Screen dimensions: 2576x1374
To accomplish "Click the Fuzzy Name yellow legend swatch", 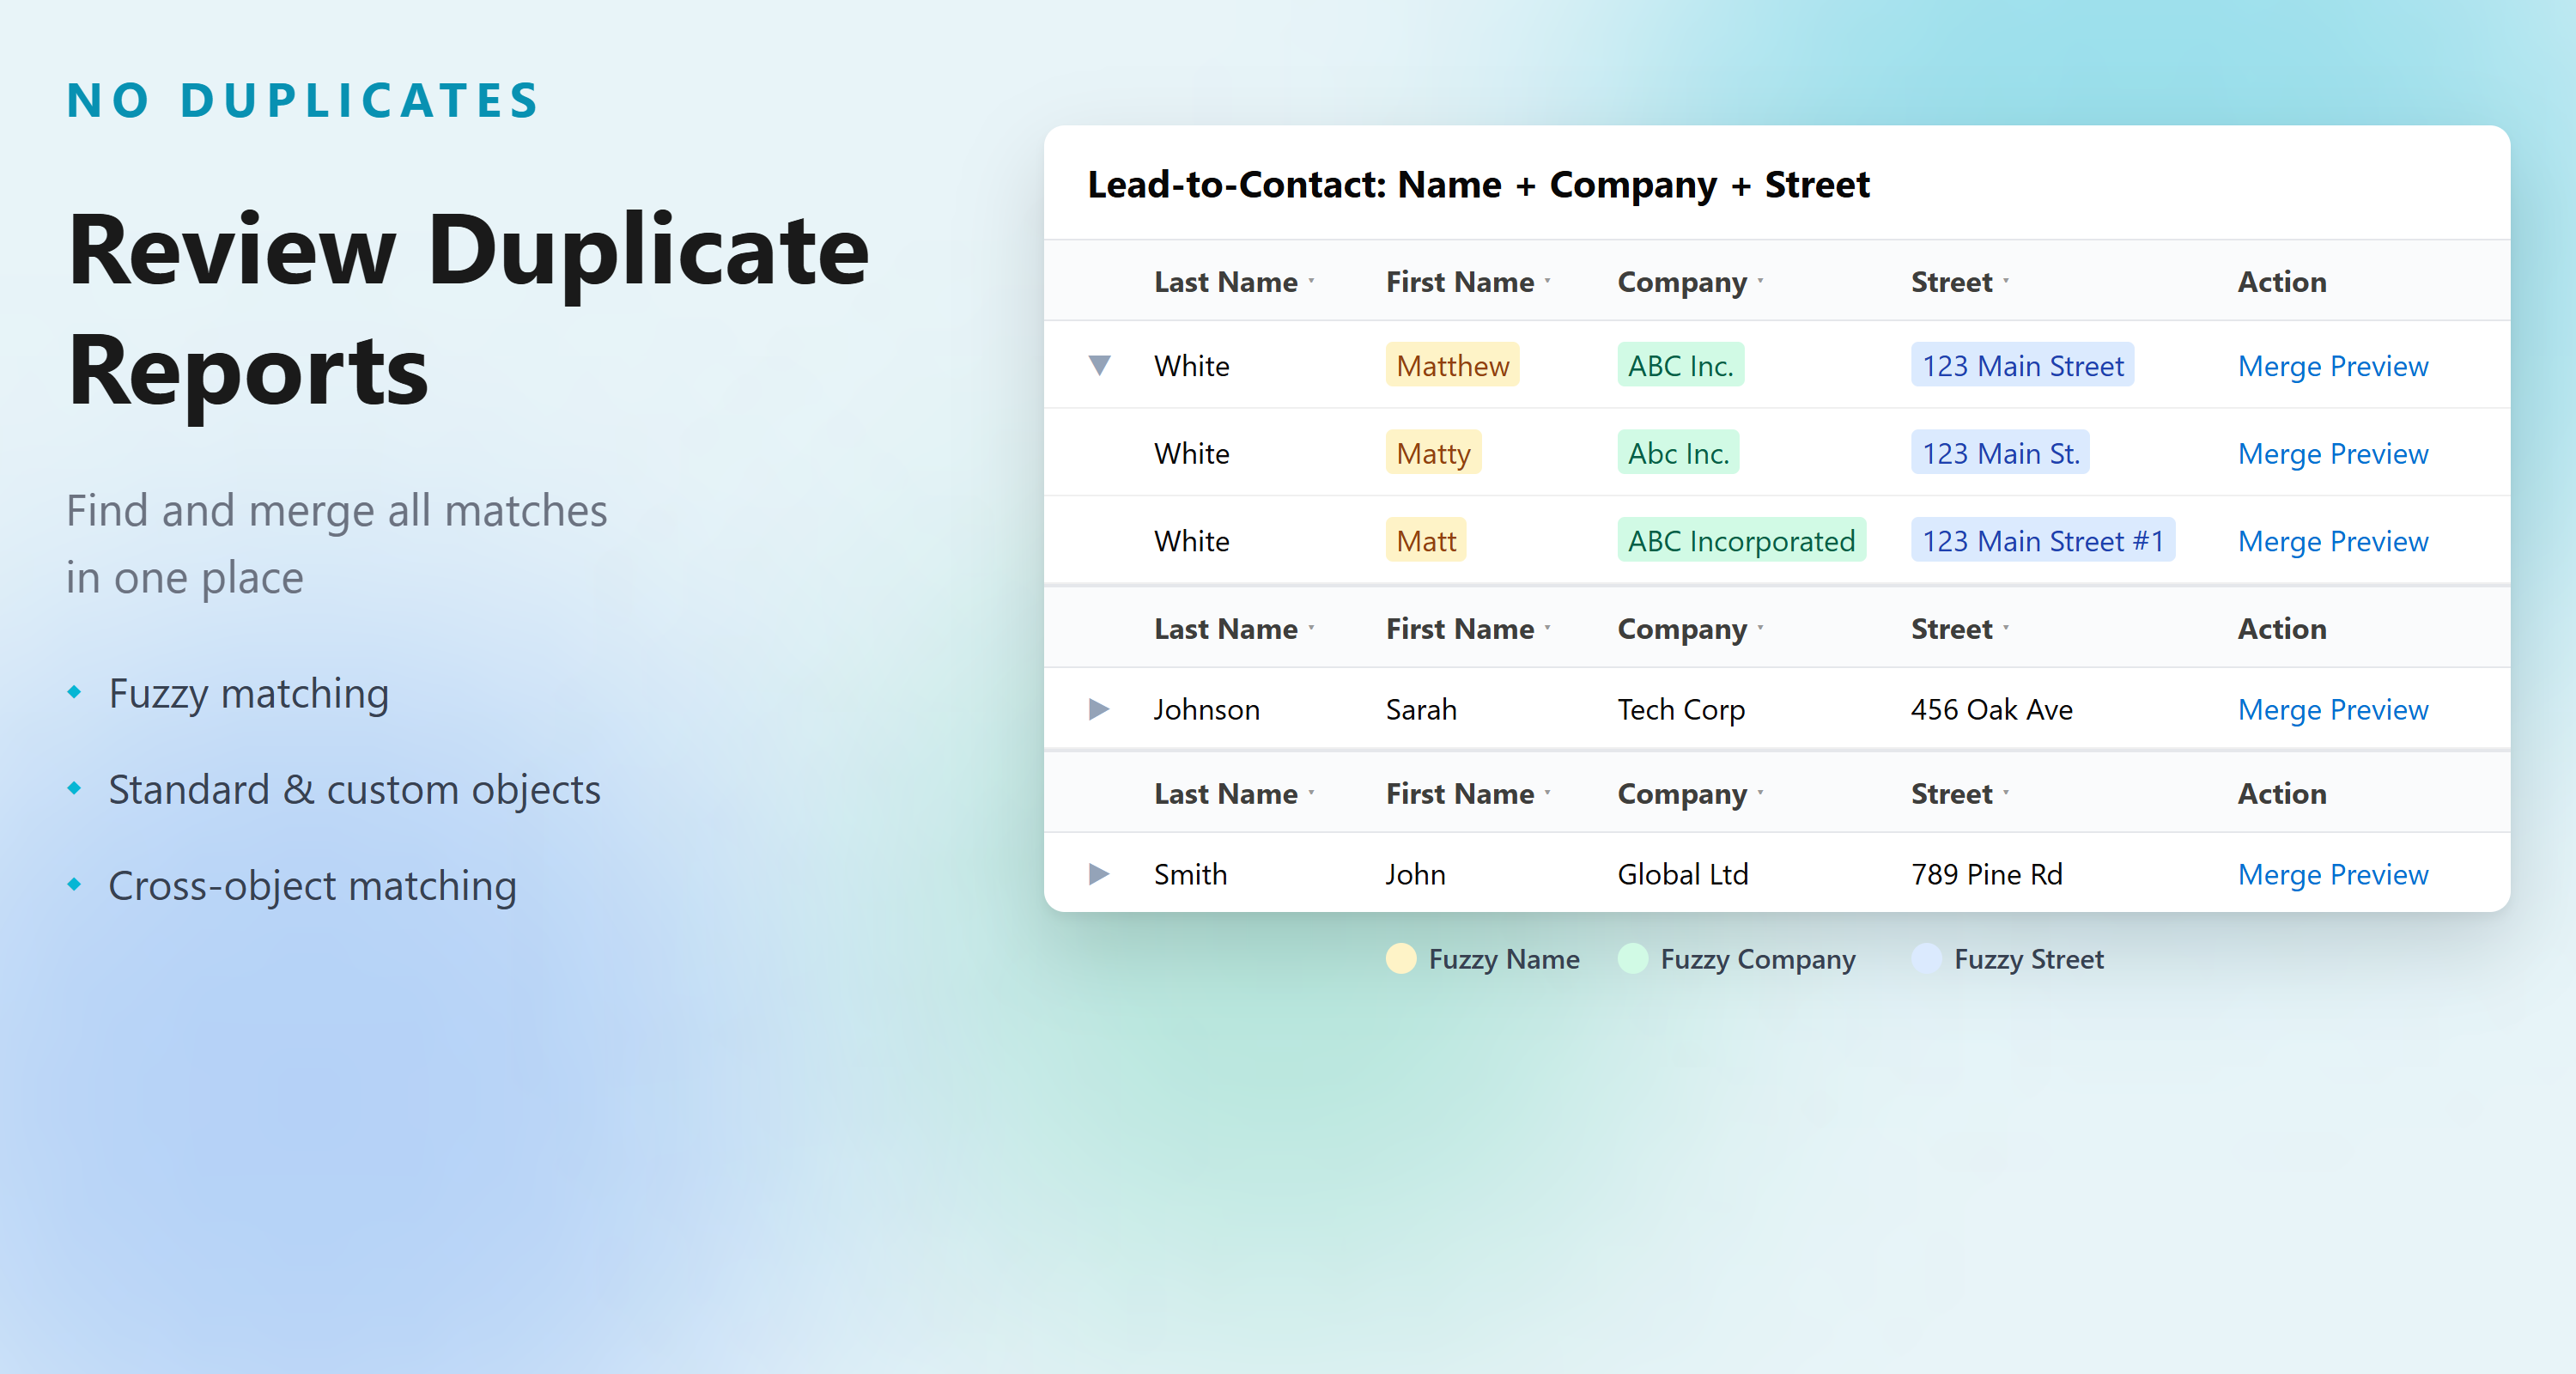I will (x=1400, y=959).
